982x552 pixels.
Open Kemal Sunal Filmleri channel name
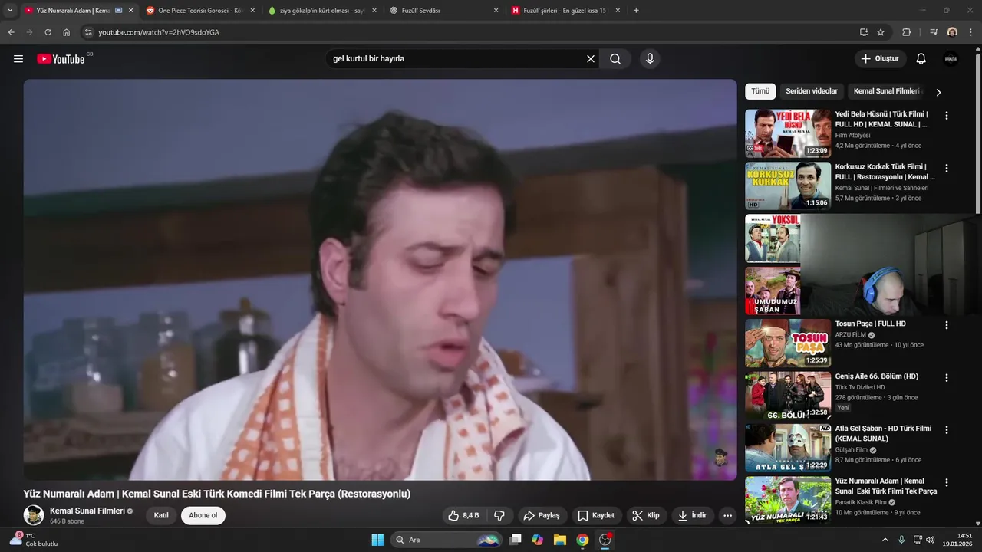(x=87, y=511)
